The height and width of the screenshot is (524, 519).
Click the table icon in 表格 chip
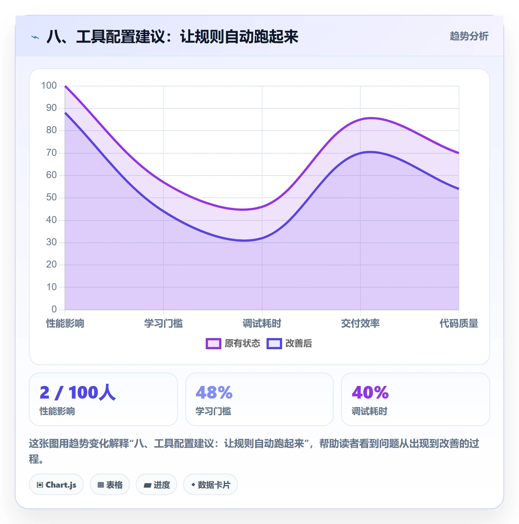(x=100, y=485)
